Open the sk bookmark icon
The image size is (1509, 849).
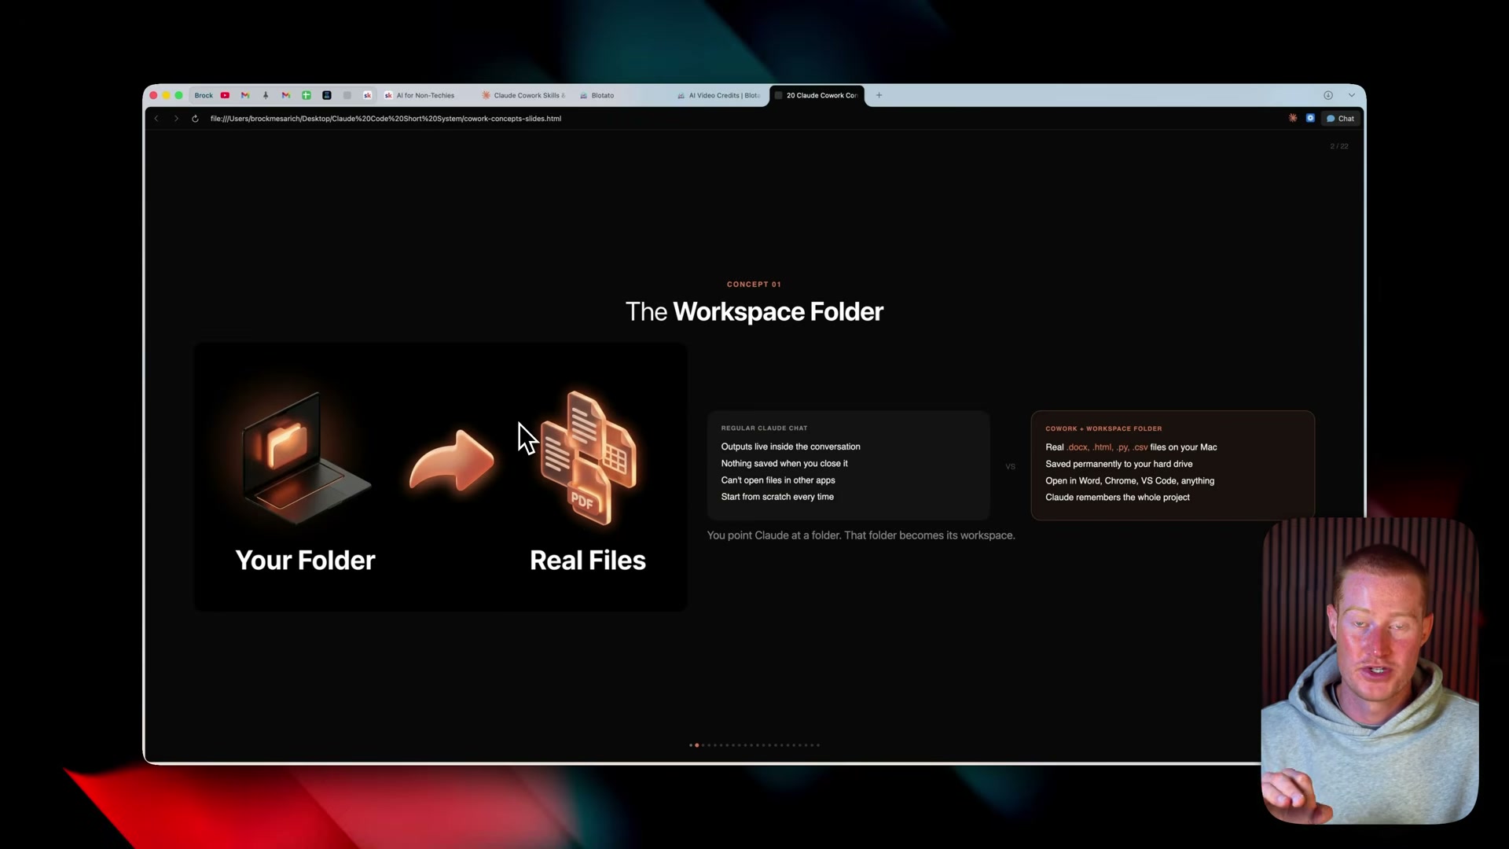tap(366, 95)
